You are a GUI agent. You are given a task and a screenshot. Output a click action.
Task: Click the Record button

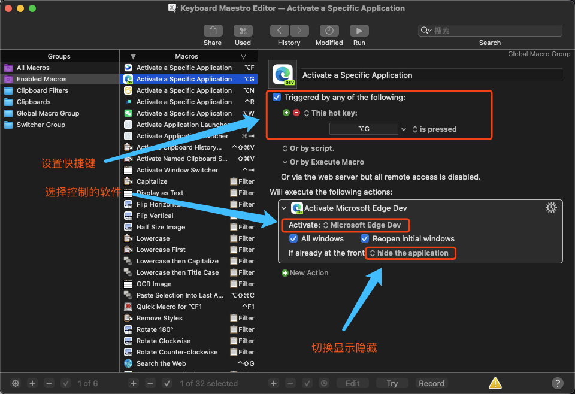tap(432, 383)
